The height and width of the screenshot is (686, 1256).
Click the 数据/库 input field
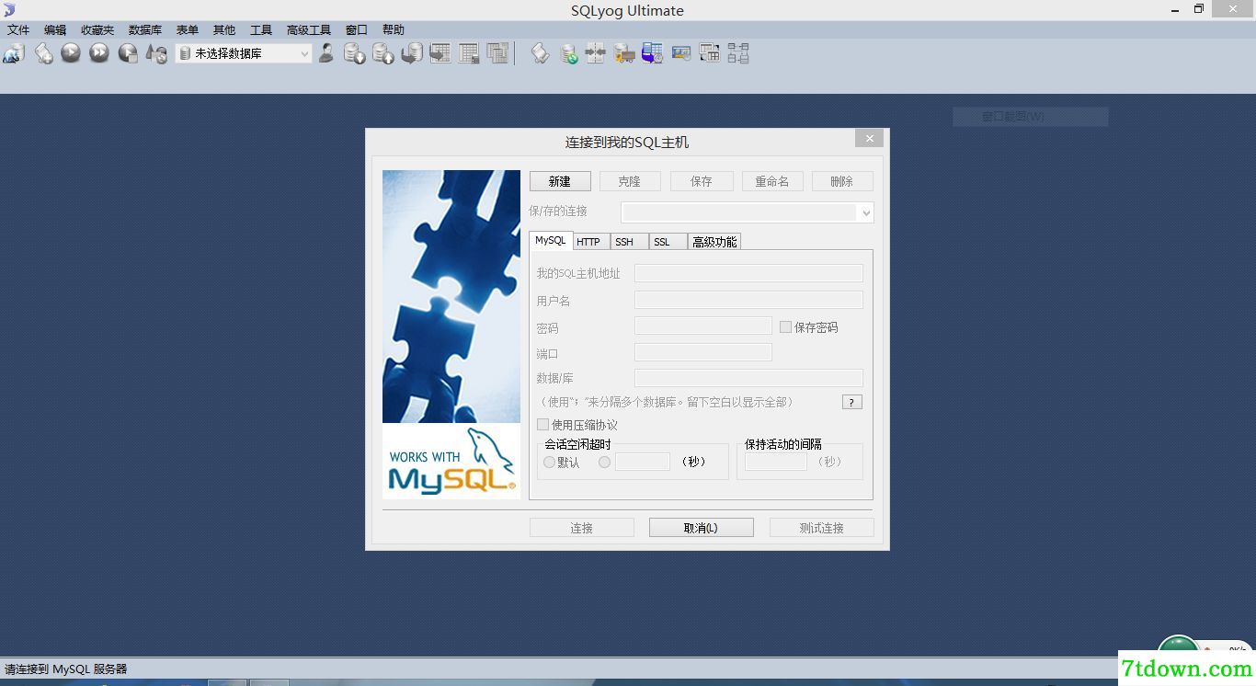pos(748,378)
